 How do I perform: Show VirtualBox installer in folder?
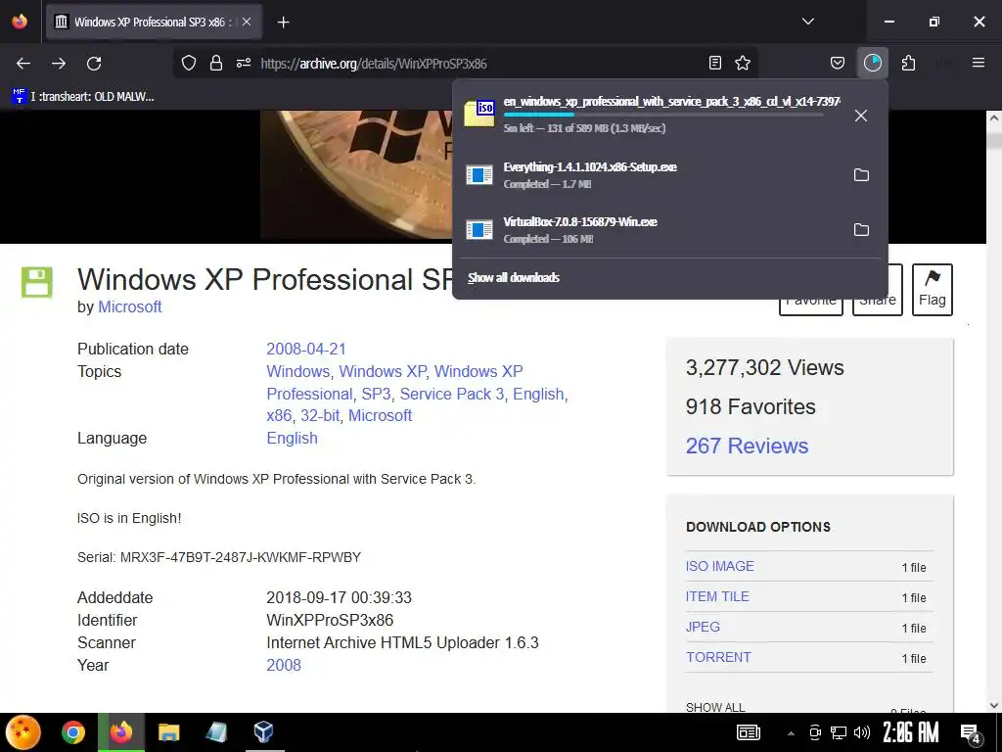coord(861,229)
